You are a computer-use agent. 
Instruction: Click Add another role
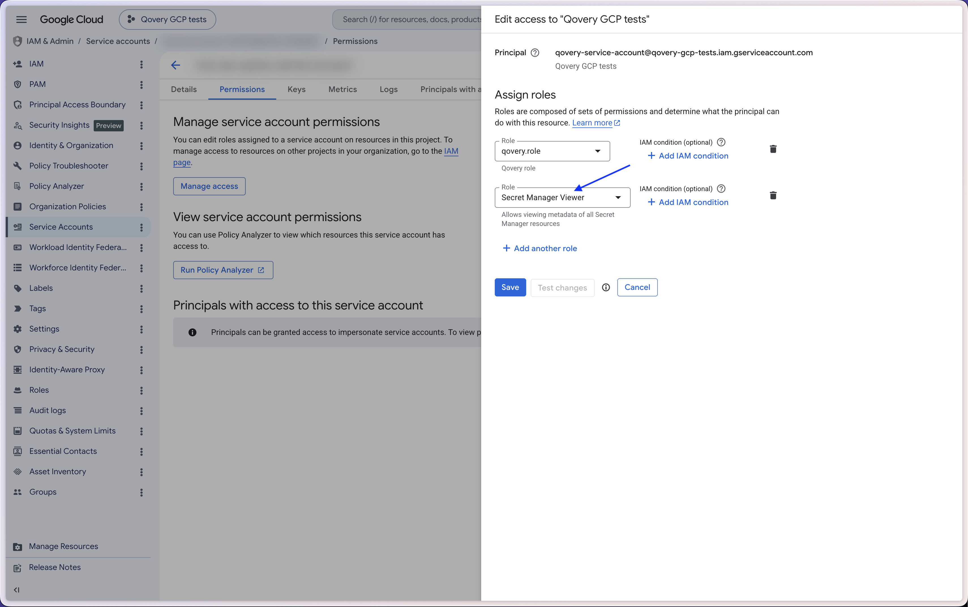[x=540, y=248]
